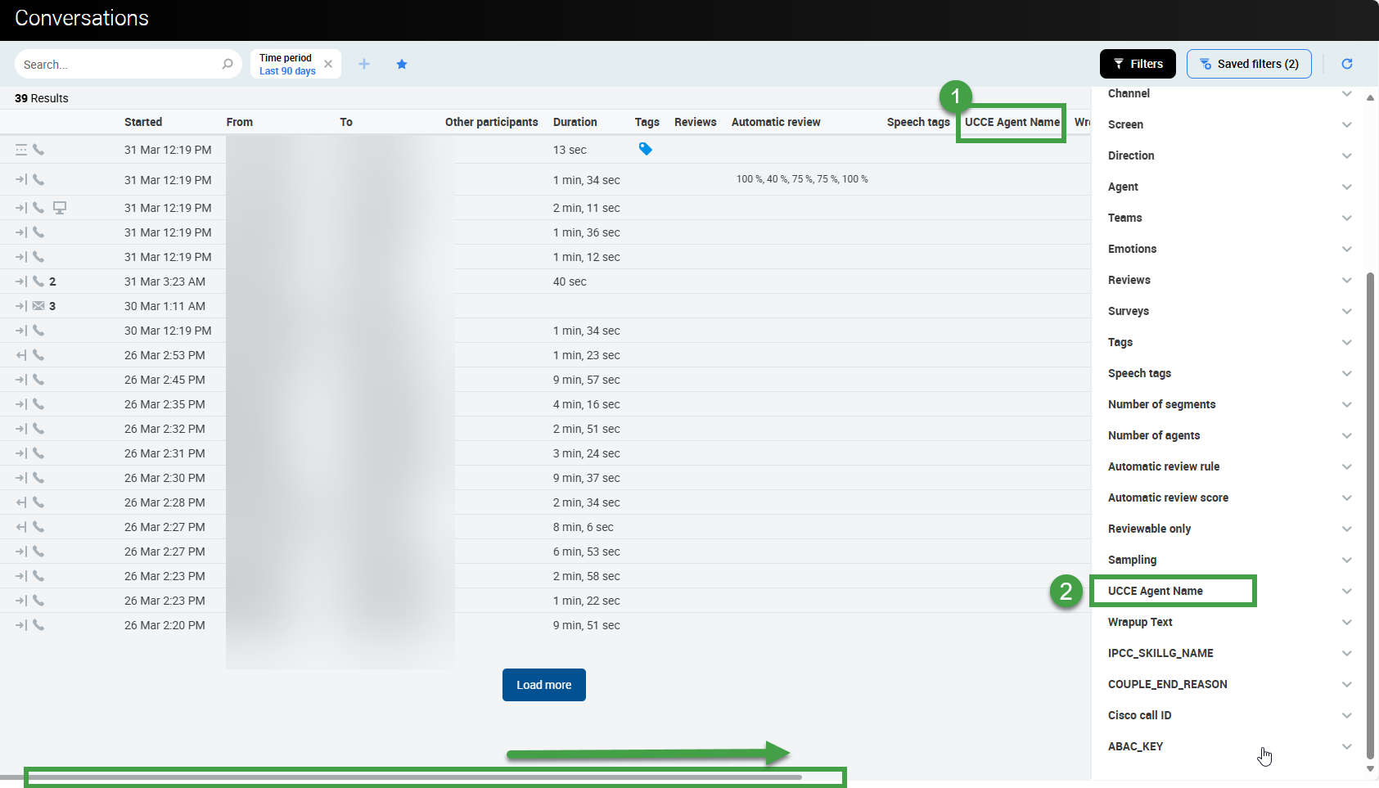This screenshot has height=788, width=1379.
Task: Click email envelope icon on 30 Mar row
Action: [x=38, y=306]
